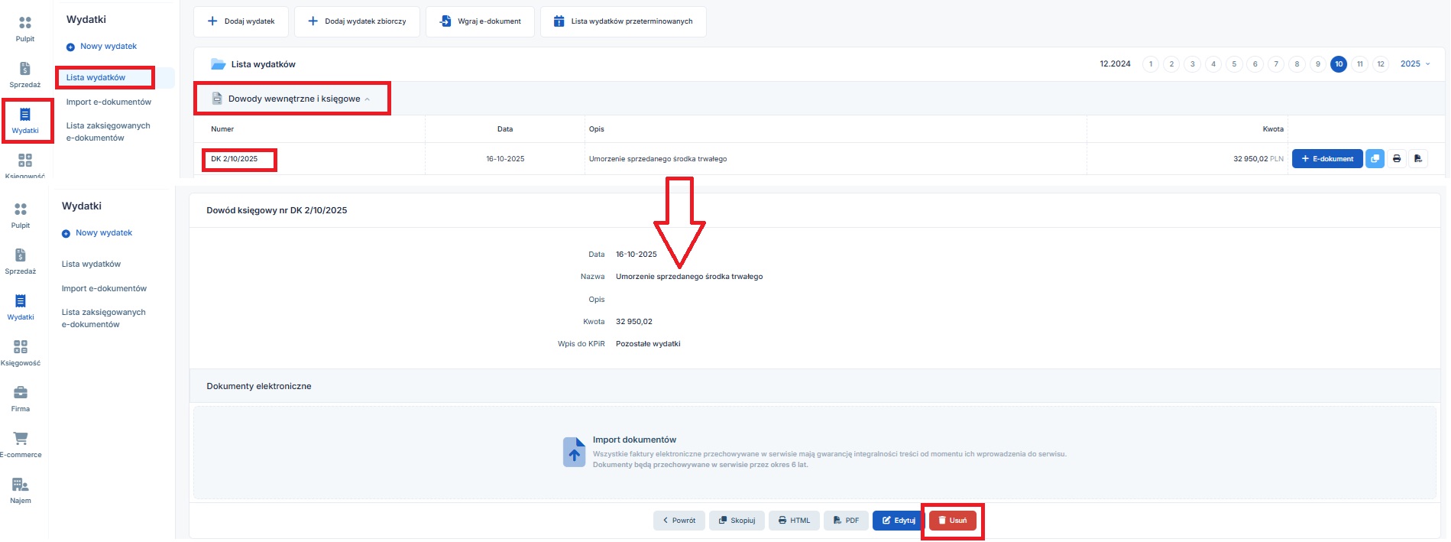Click the red Usuń delete button
The image size is (1451, 542).
tap(952, 521)
